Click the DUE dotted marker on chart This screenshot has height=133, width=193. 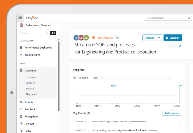click(179, 95)
